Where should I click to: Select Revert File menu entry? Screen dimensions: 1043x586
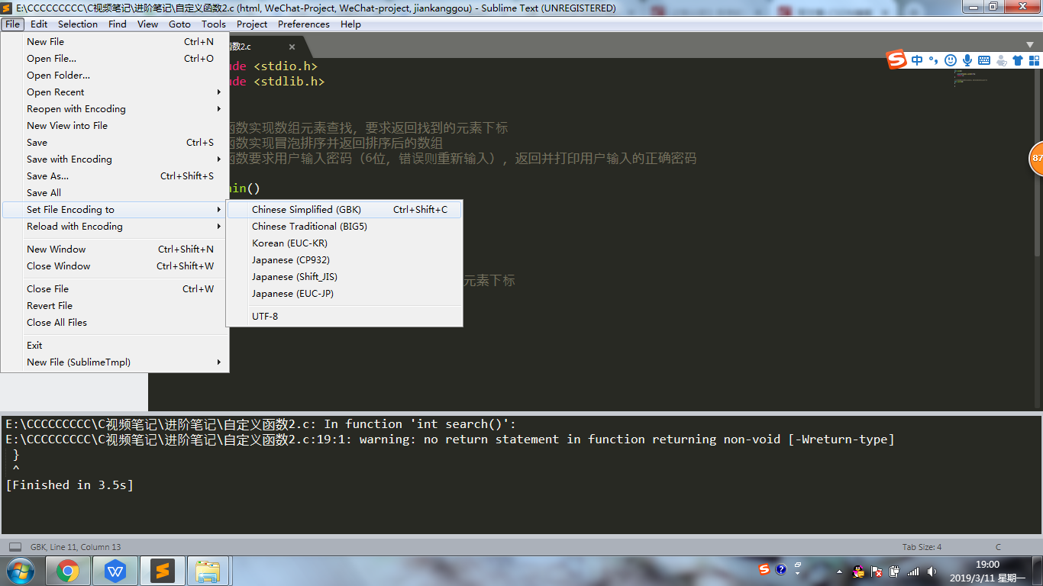[x=115, y=305]
